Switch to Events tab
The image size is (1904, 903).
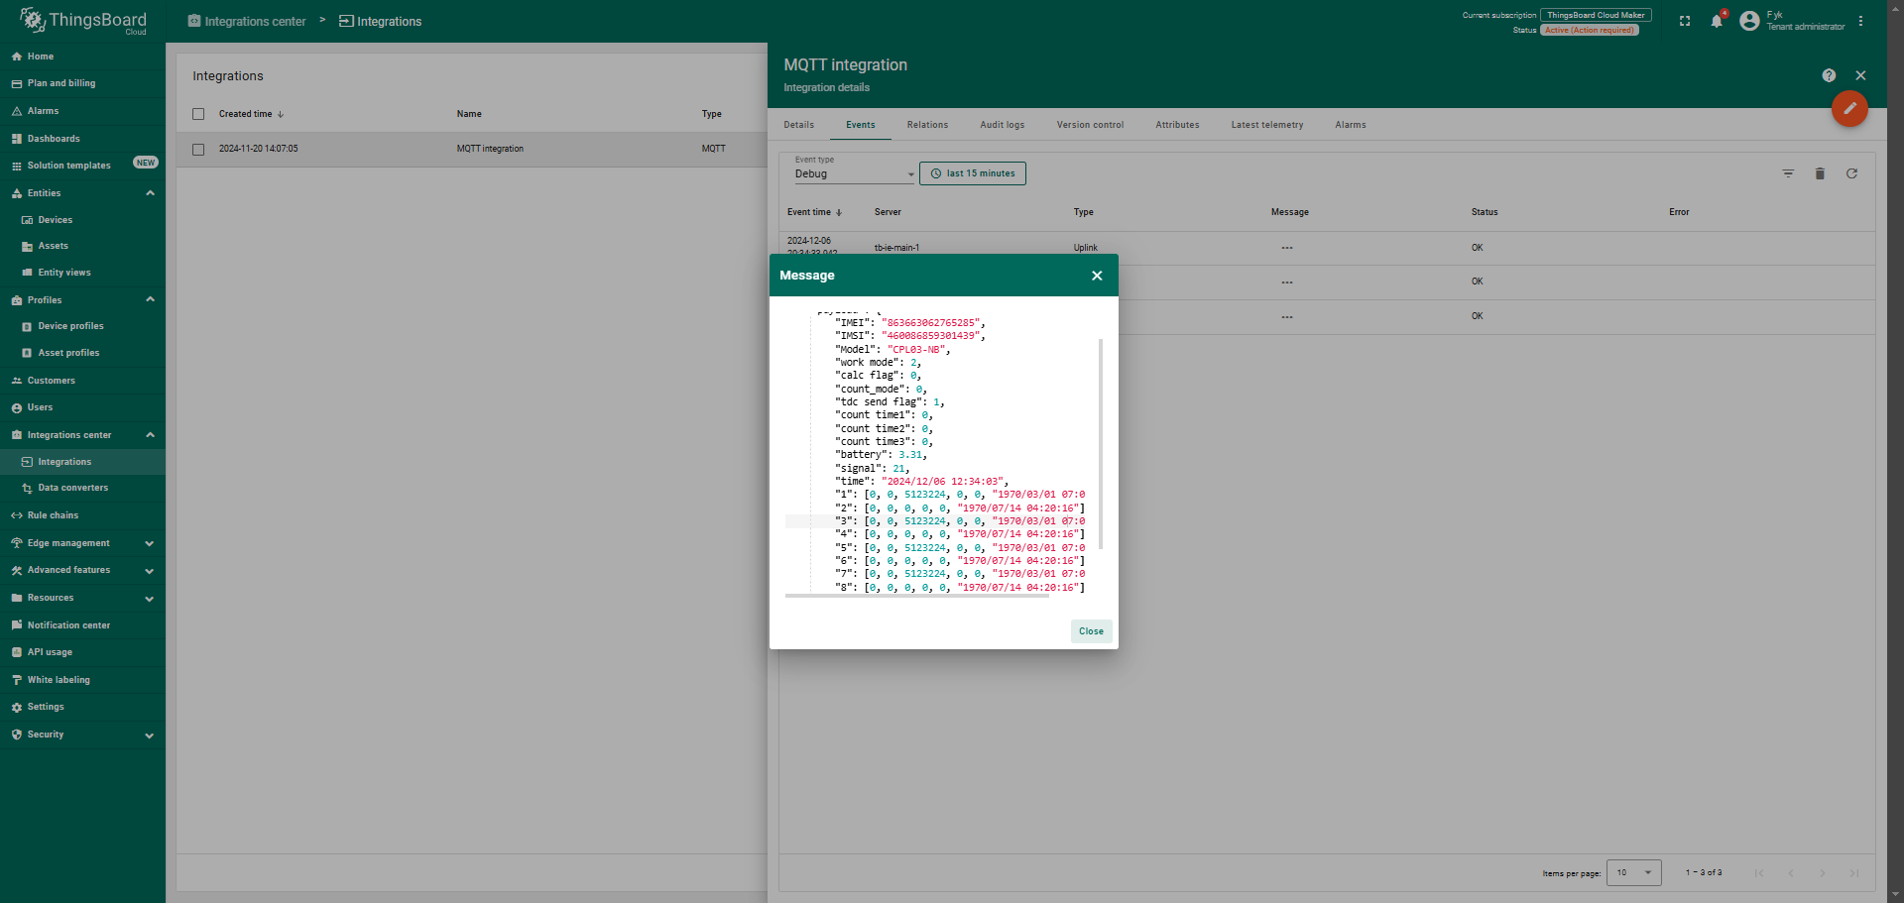(861, 125)
